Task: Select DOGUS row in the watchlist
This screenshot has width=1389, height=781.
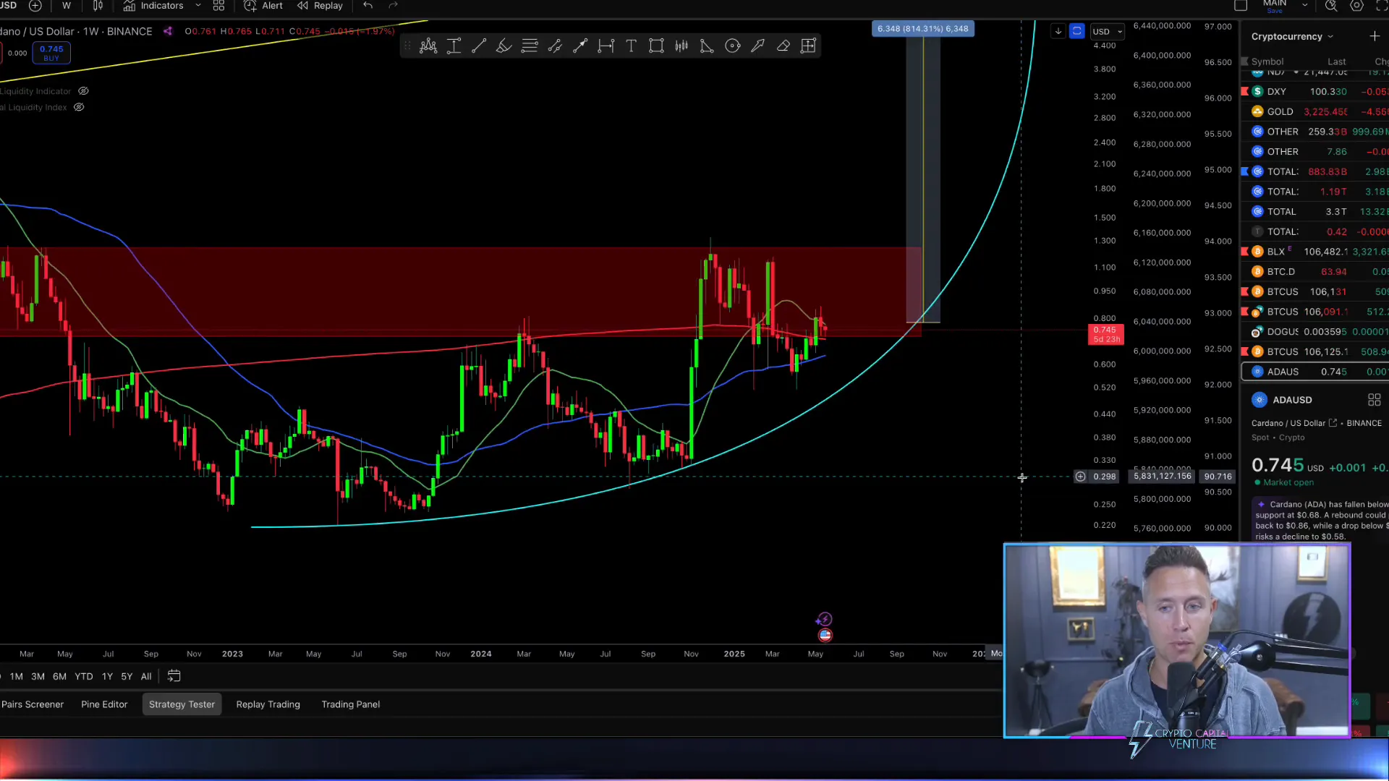Action: click(x=1314, y=332)
